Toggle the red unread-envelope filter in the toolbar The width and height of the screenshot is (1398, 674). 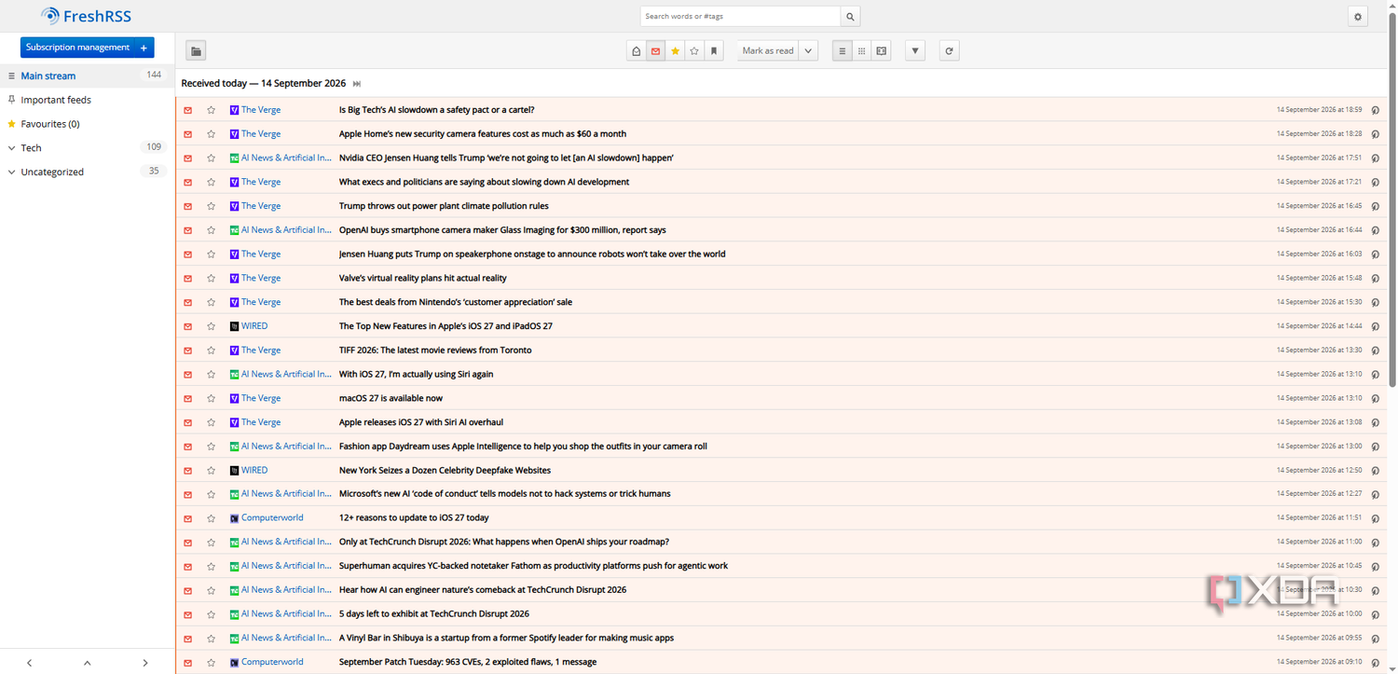click(x=655, y=51)
